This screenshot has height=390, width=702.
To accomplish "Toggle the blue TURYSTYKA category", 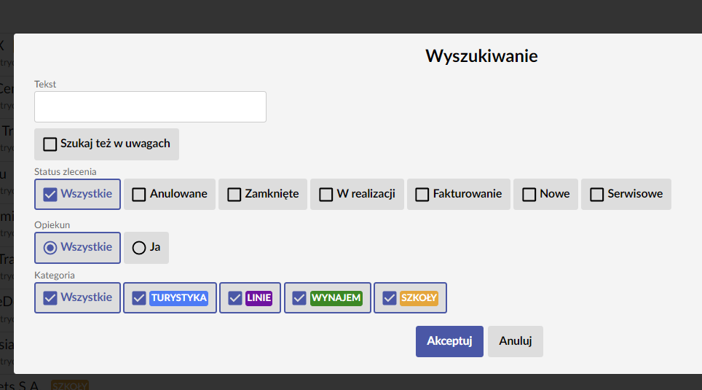I will coord(170,297).
